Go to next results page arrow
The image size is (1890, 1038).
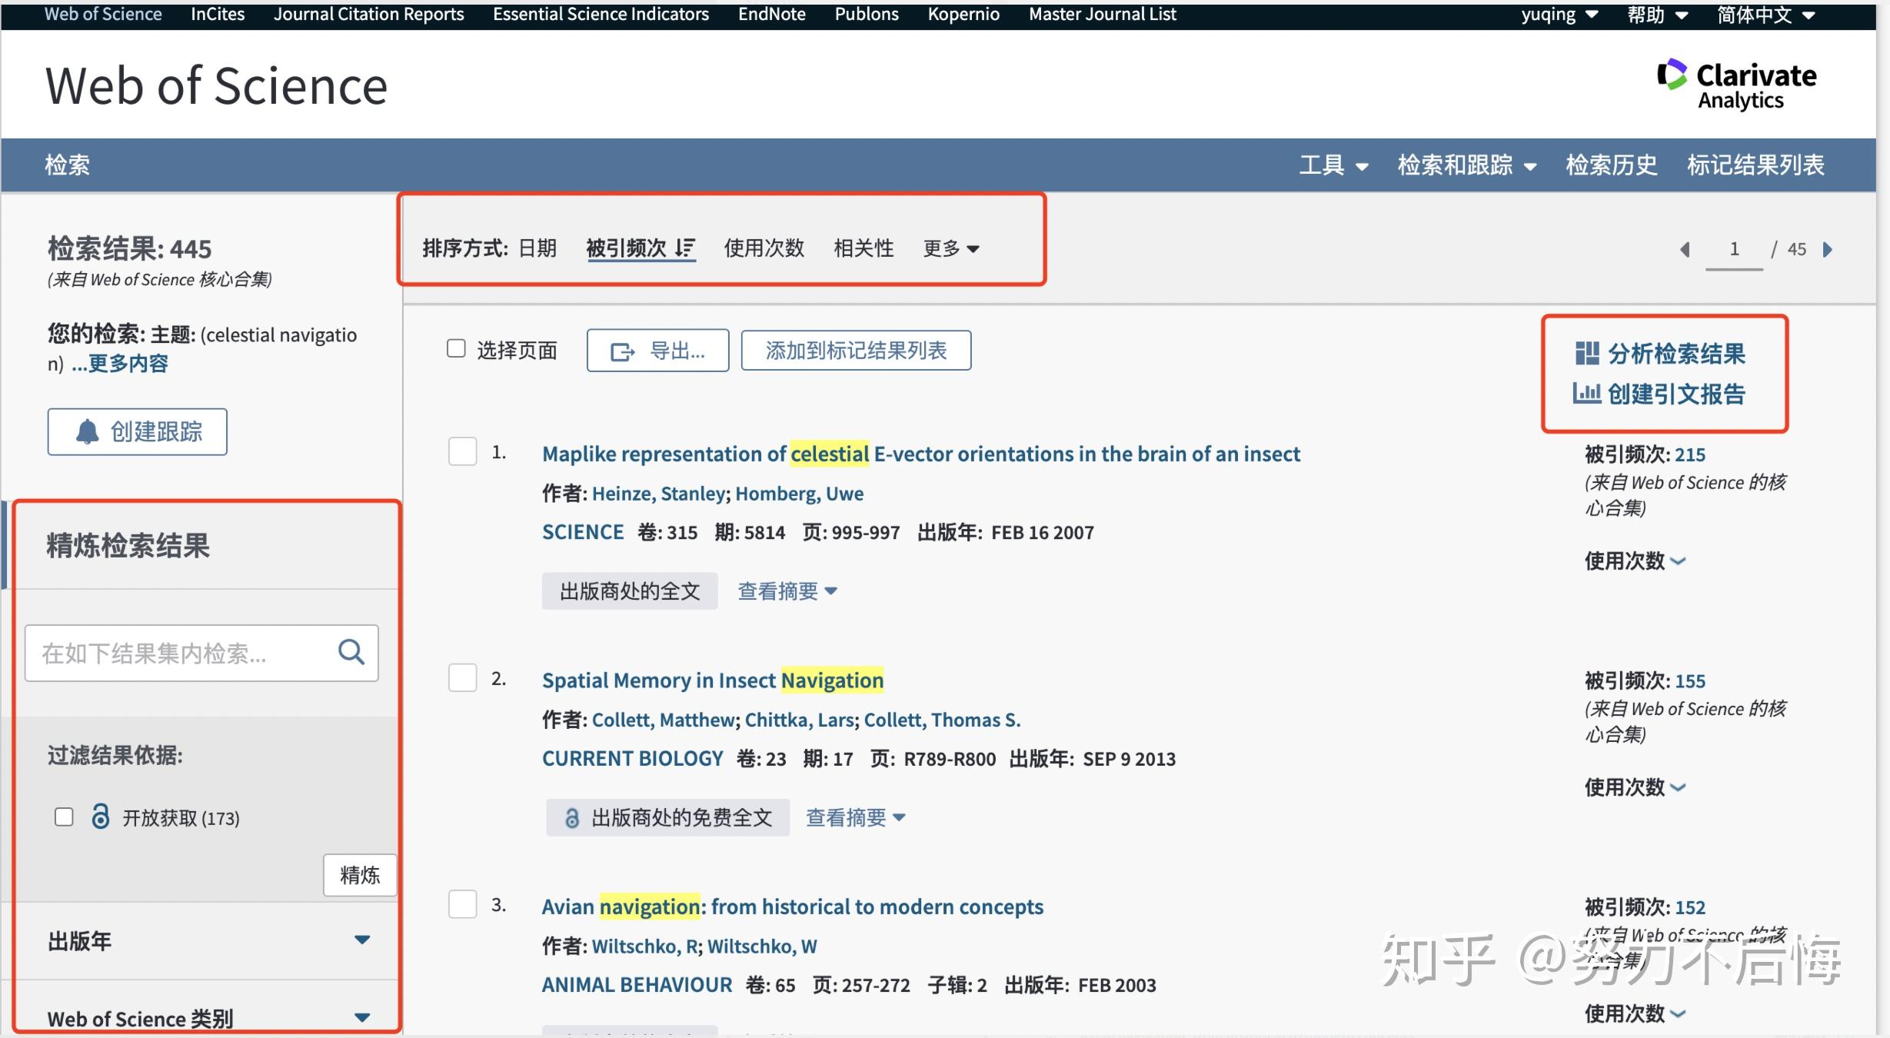[x=1828, y=249]
